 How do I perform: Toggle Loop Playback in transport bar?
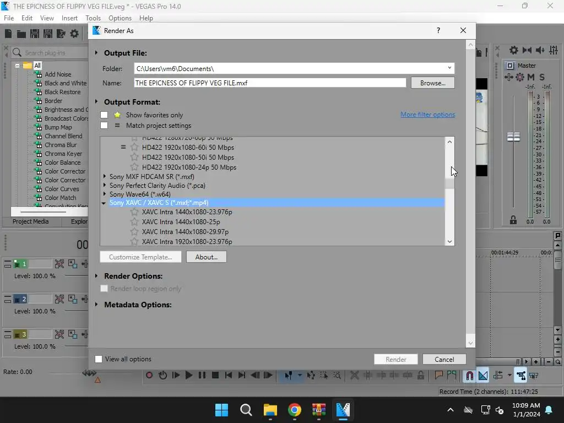tap(162, 375)
